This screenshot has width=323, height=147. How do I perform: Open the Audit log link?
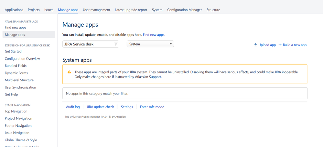(x=73, y=107)
